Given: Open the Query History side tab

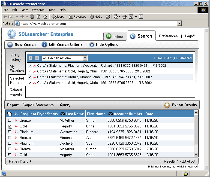Looking at the screenshot, I should 15,57.
